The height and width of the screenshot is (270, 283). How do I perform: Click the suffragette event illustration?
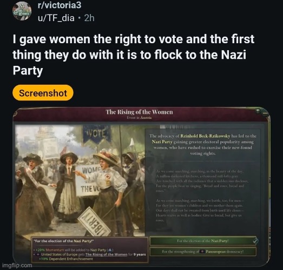point(80,180)
